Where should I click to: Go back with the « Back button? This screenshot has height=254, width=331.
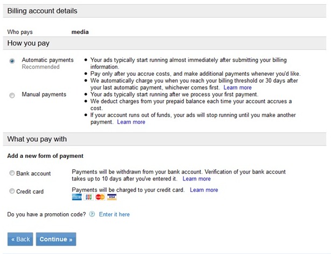(20, 239)
